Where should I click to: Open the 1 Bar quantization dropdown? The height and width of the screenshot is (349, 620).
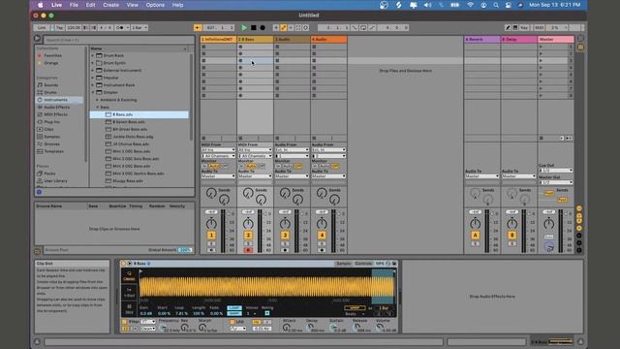point(139,28)
